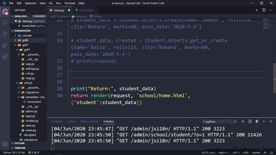Run the Python file with play button

(x=257, y=10)
